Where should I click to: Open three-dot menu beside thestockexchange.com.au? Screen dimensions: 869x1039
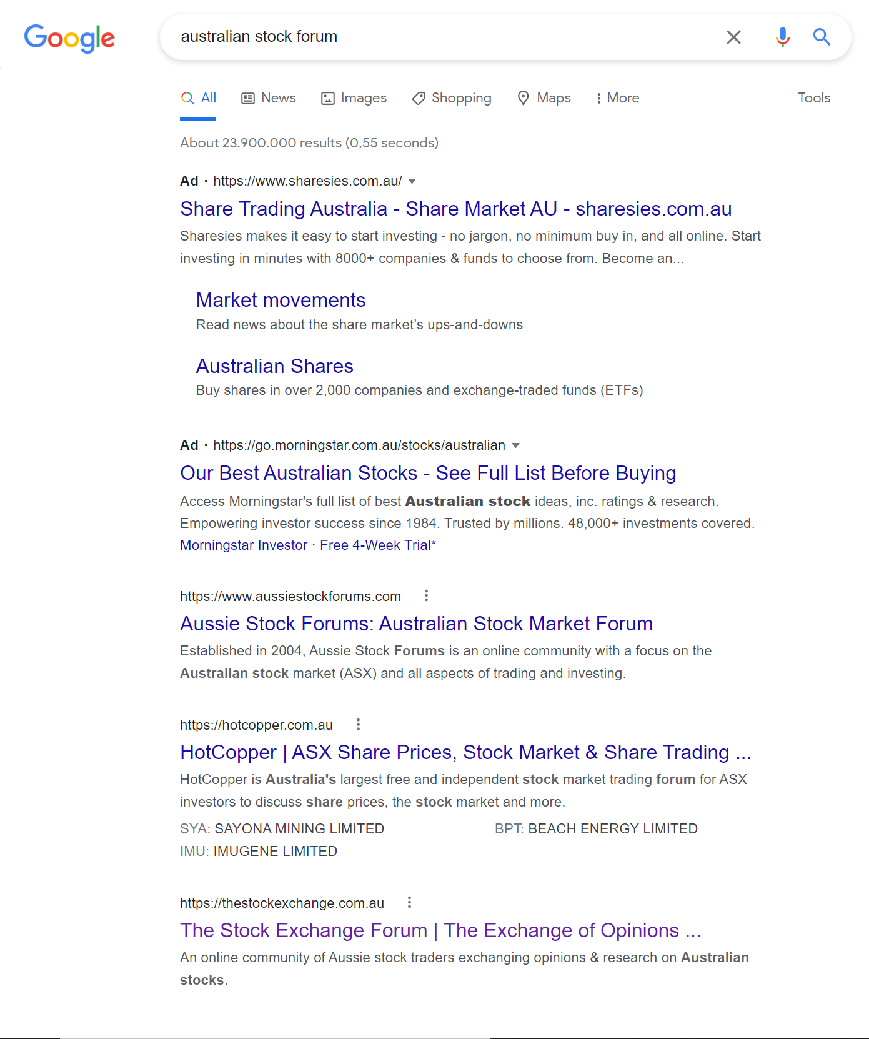409,903
